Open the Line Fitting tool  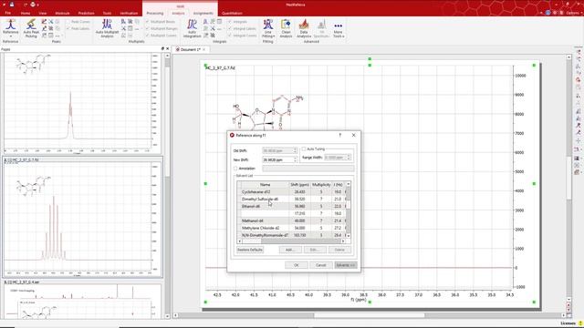[x=267, y=28]
